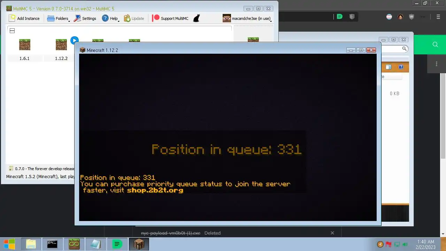Viewport: 446px width, 251px height.
Task: Click the Support MultiMC Patreon button
Action: click(x=170, y=18)
